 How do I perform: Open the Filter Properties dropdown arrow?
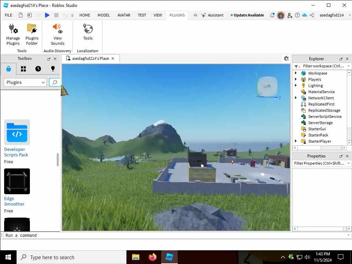point(349,163)
